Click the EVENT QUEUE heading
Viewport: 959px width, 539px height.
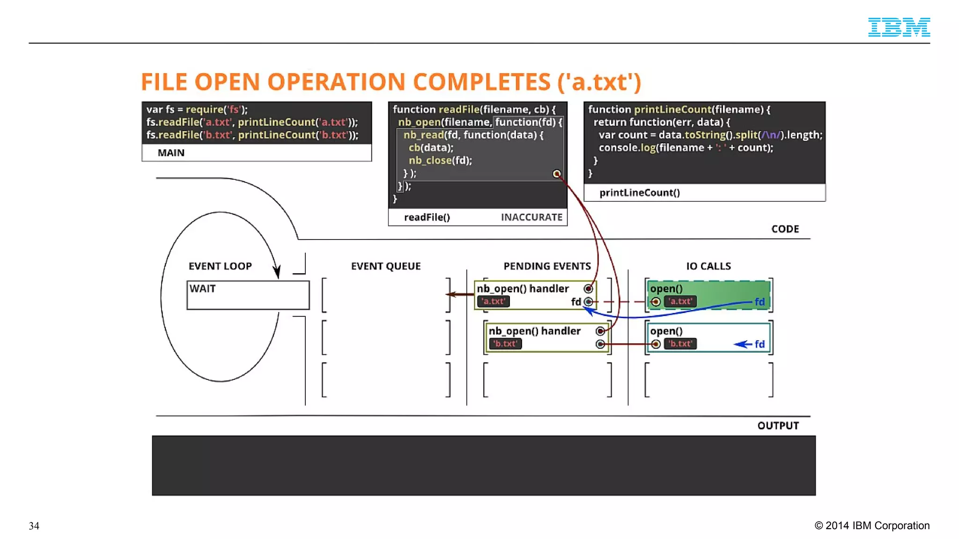click(x=386, y=266)
